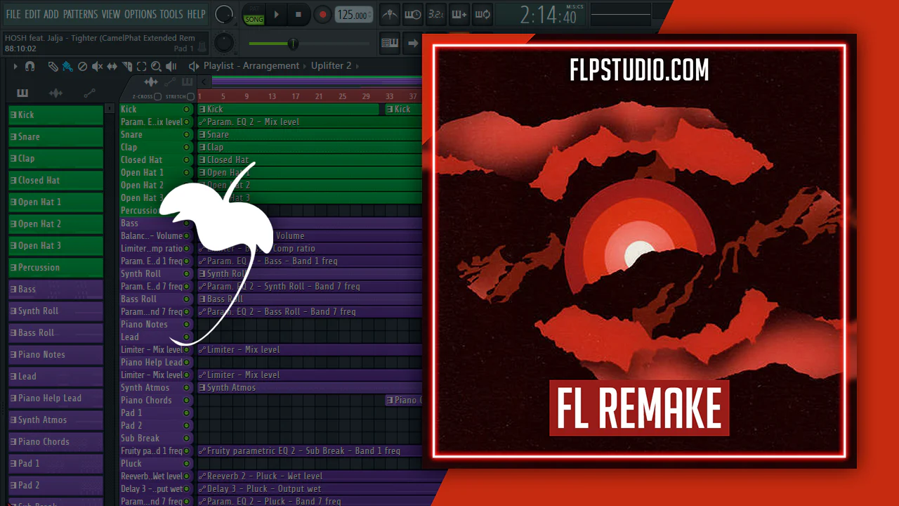Open the HELP menu

point(196,14)
